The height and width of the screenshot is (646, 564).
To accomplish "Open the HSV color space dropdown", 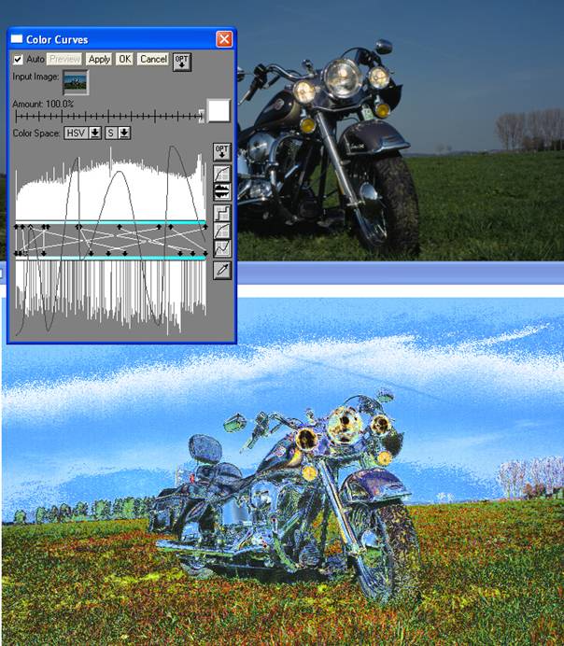I will click(x=82, y=133).
